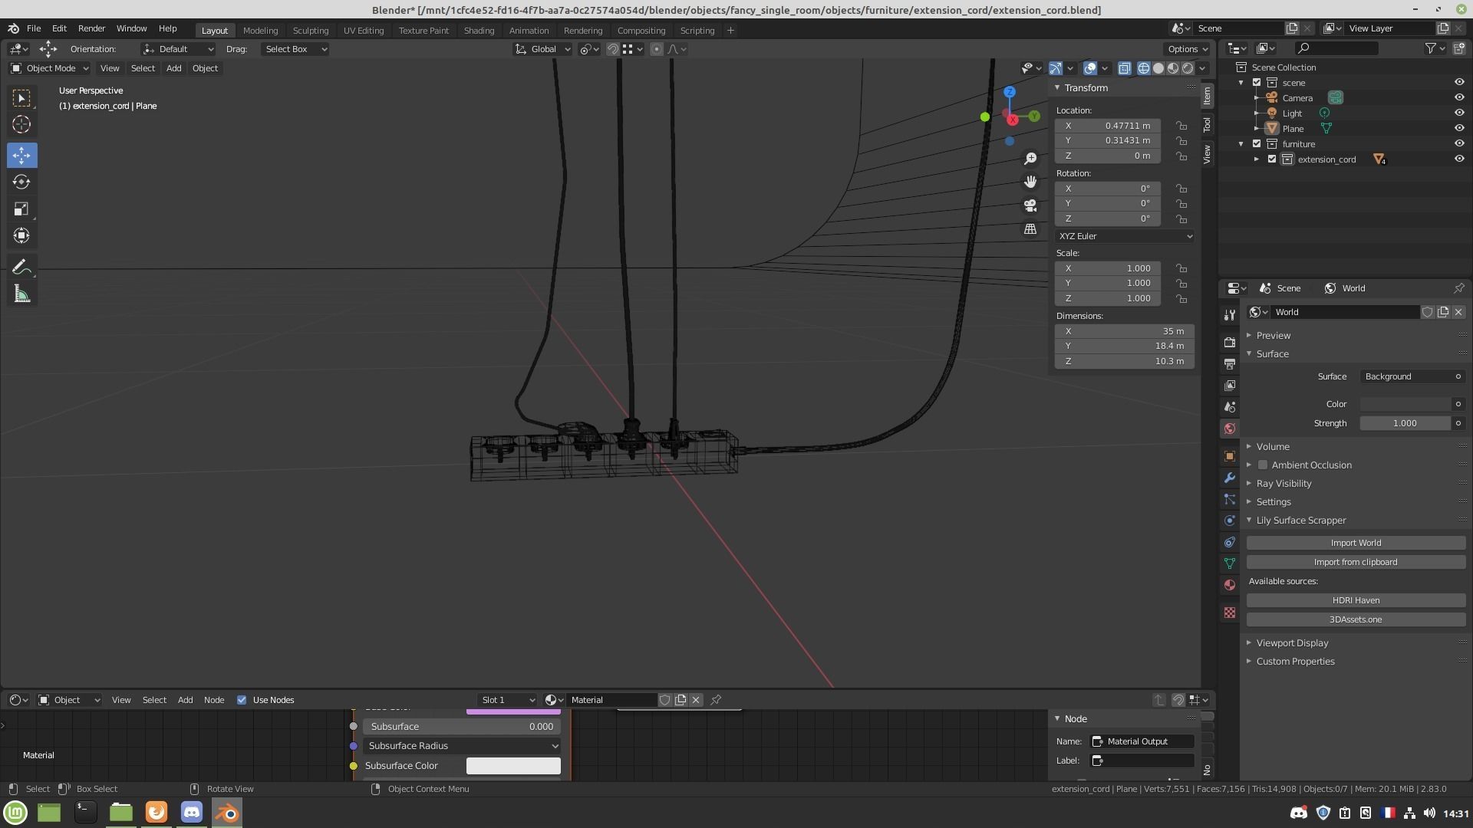Hide the Camera object in outliner
The image size is (1473, 828).
[1459, 97]
